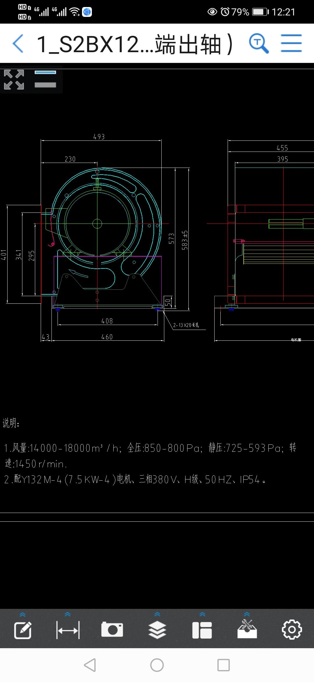314x682 pixels.
Task: Tap the 1_S2BX12 drawing title
Action: coord(134,44)
